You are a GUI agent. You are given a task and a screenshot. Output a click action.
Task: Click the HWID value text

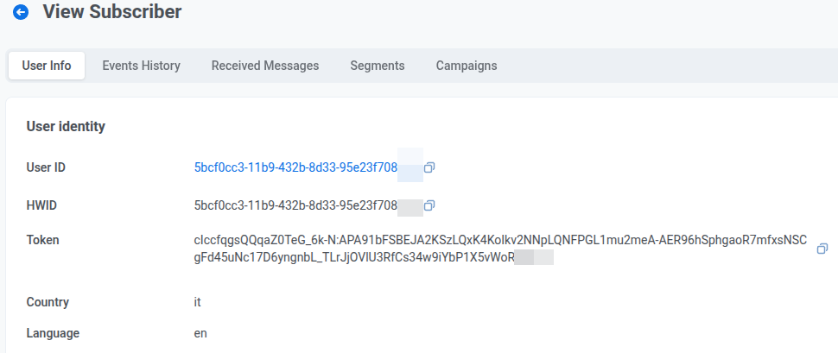(295, 205)
